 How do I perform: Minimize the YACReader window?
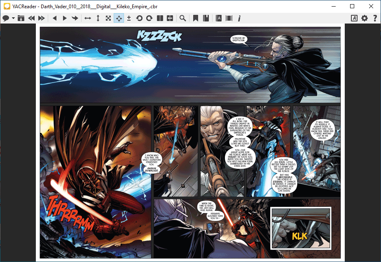coord(334,6)
